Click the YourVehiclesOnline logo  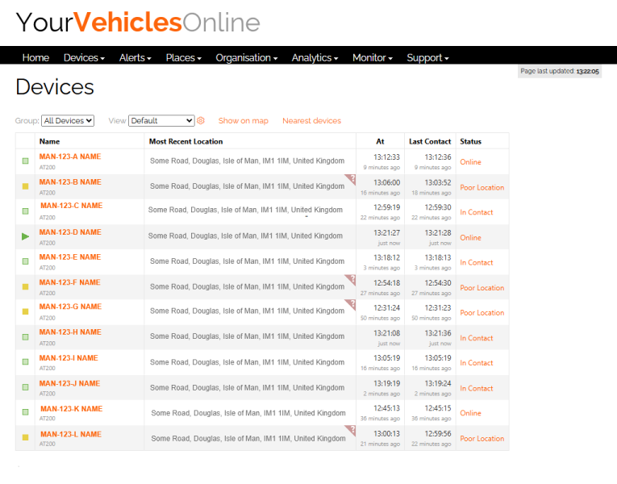pyautogui.click(x=138, y=23)
